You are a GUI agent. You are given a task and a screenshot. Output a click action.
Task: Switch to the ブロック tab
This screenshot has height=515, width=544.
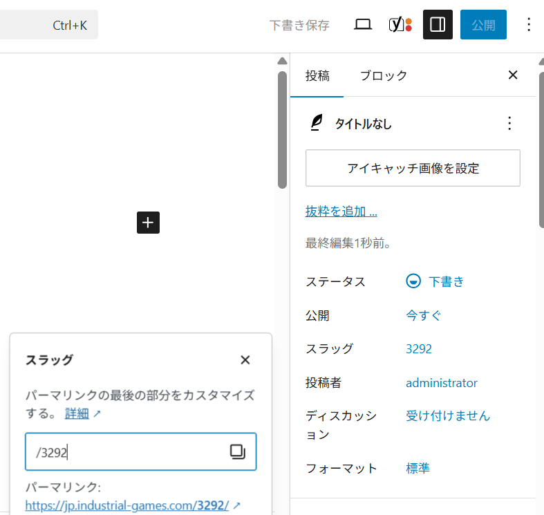384,76
